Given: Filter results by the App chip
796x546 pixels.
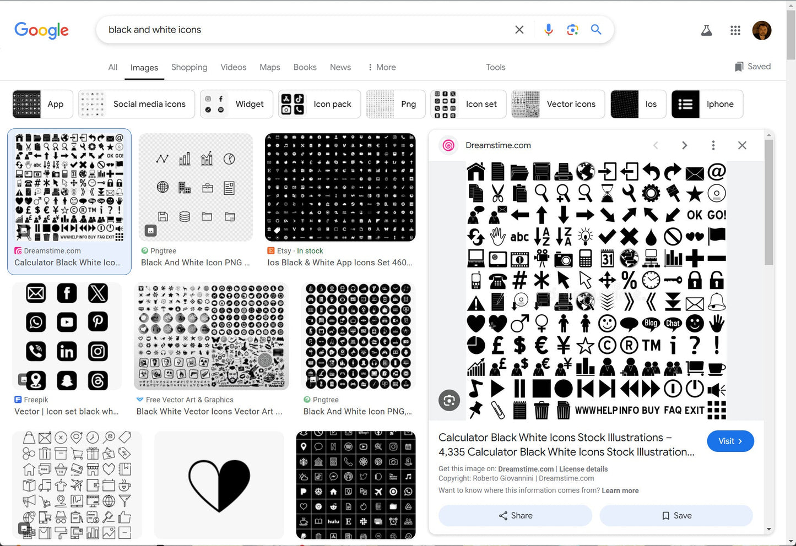Looking at the screenshot, I should click(42, 104).
